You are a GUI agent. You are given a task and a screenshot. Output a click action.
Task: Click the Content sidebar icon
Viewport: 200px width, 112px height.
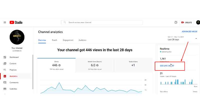click(x=5, y=63)
